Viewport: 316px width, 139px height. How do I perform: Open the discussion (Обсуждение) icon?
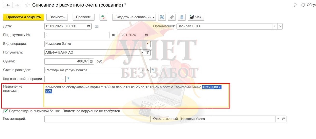(303, 5)
